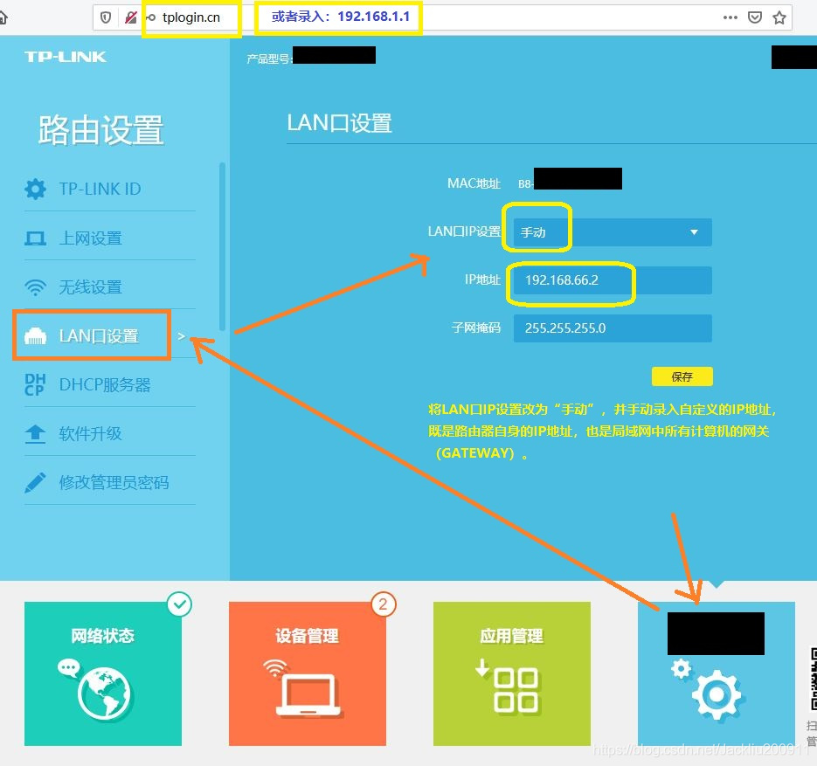The height and width of the screenshot is (766, 817).
Task: Click the 软件升级 upload arrow icon
Action: point(36,434)
